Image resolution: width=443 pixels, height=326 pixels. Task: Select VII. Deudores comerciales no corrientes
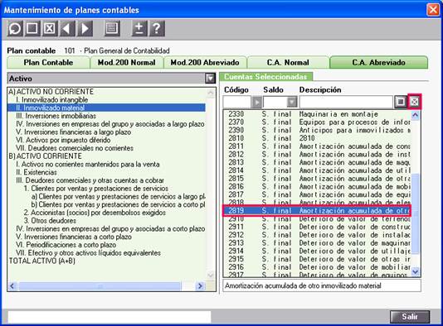[75, 148]
